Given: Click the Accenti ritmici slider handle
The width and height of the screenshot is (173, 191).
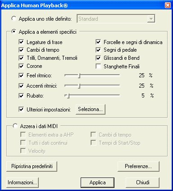Looking at the screenshot, I should point(79,86).
